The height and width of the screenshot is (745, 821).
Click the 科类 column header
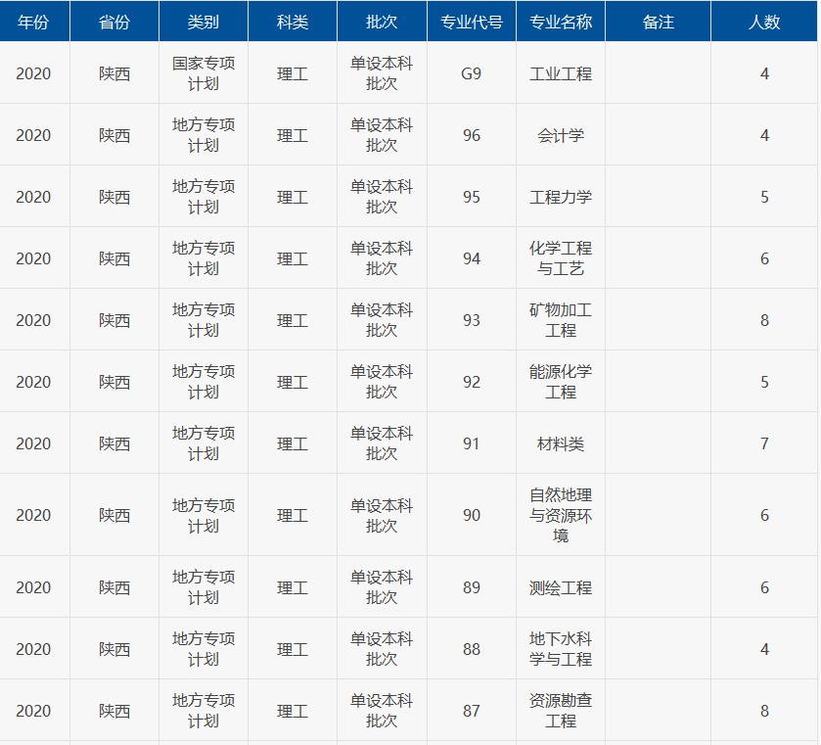pyautogui.click(x=293, y=22)
